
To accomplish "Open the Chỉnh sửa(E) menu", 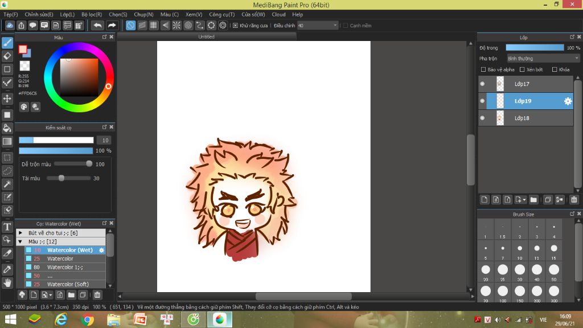I will coord(39,14).
